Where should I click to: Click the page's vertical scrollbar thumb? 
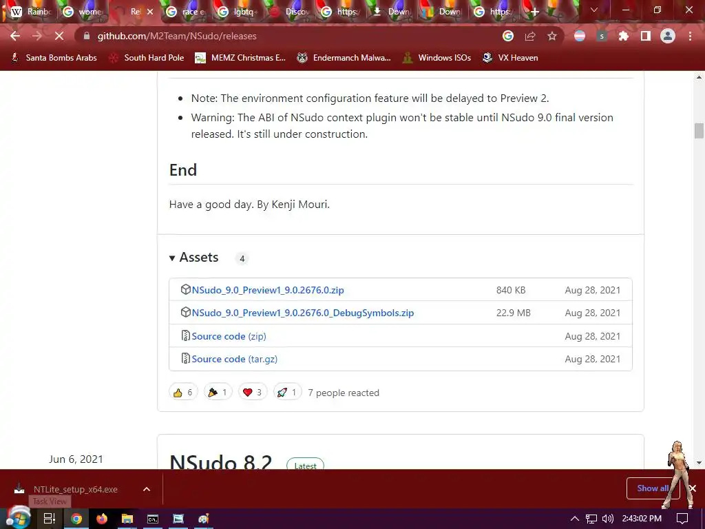[699, 131]
